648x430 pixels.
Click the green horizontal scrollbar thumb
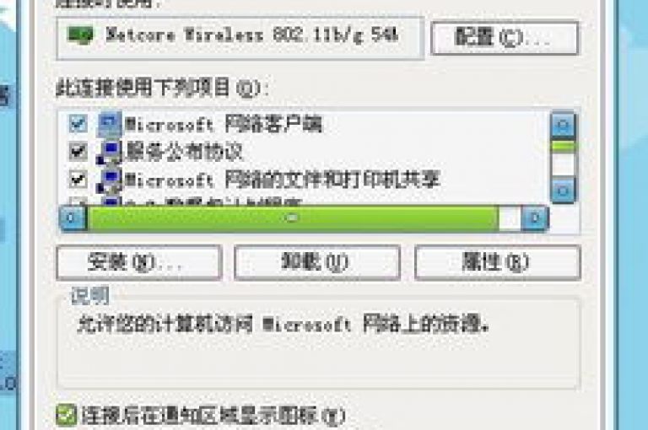click(x=293, y=218)
